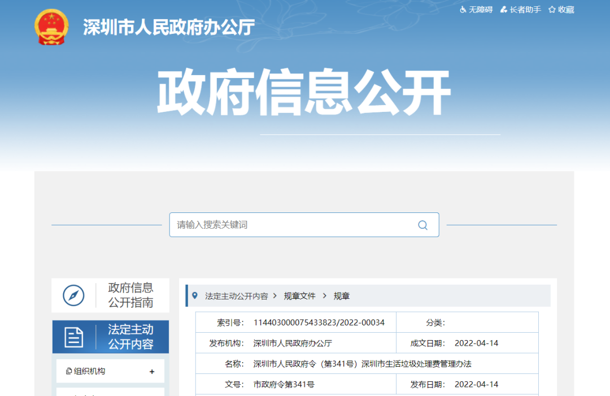The height and width of the screenshot is (396, 610).
Task: Open the 政府信息公开指南 sidebar section
Action: coord(130,295)
